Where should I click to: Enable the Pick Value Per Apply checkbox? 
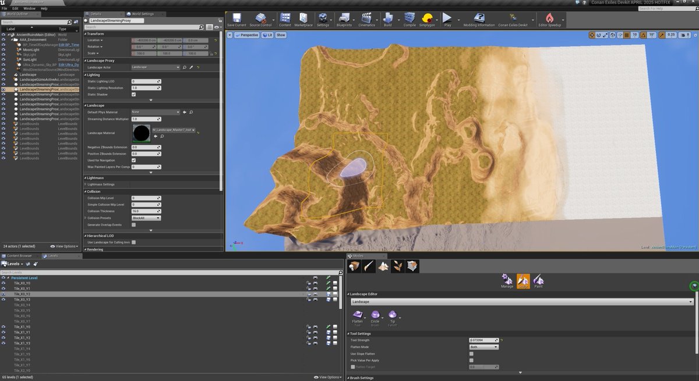coord(471,360)
